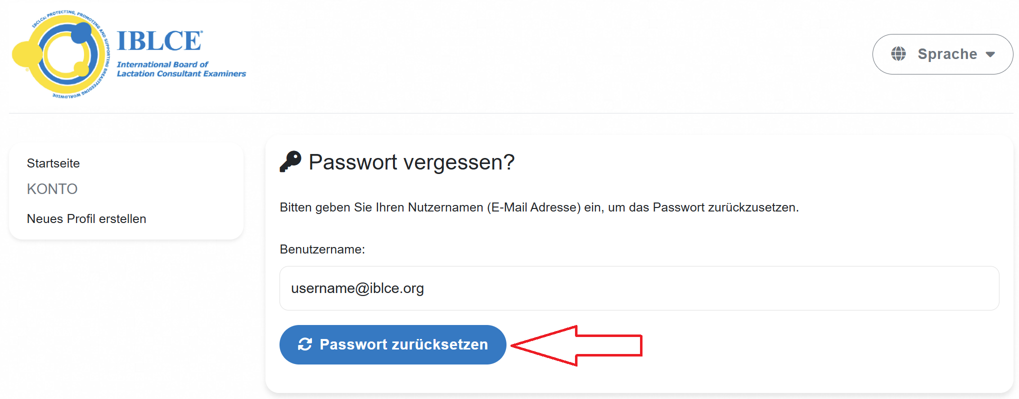Select the KONTO sidebar section
This screenshot has height=399, width=1019.
point(52,189)
